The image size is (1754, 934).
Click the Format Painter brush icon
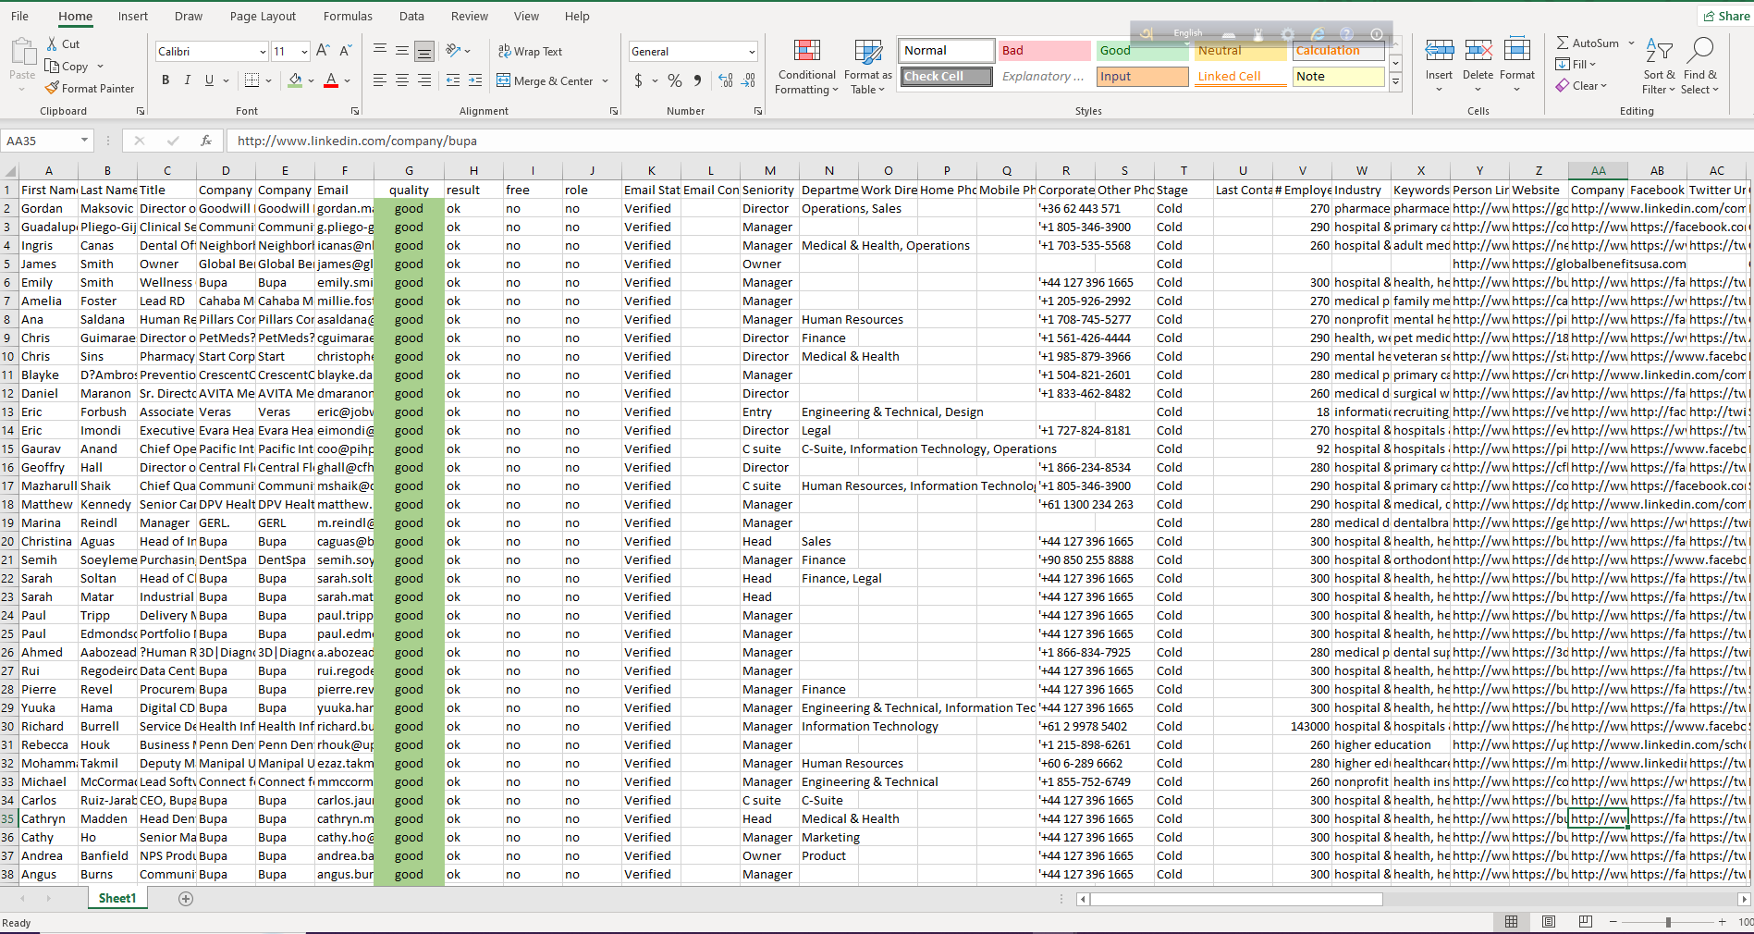point(53,89)
